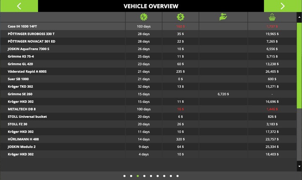Select the first page indicator dot
This screenshot has width=302, height=180.
[x=125, y=176]
